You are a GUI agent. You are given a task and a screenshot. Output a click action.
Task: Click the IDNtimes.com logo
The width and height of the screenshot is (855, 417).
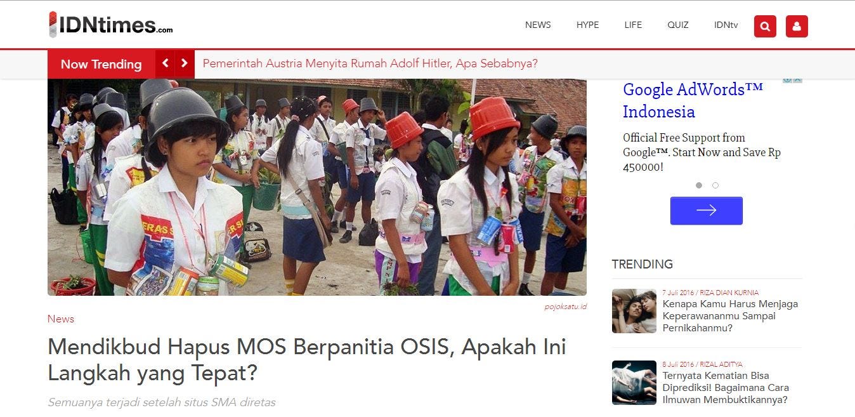[110, 25]
